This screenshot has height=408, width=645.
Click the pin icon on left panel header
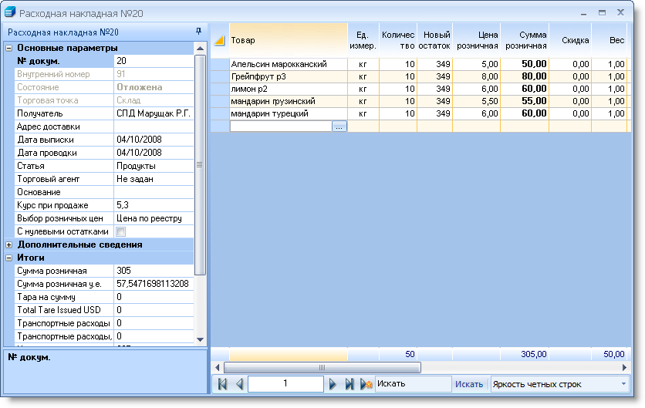(198, 32)
